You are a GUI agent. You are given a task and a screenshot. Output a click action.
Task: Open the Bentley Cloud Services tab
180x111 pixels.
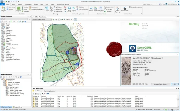(63, 4)
